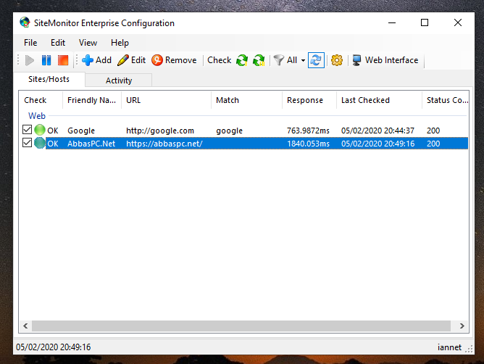Sort by the Friendly Name column header
484x364 pixels.
pos(92,100)
